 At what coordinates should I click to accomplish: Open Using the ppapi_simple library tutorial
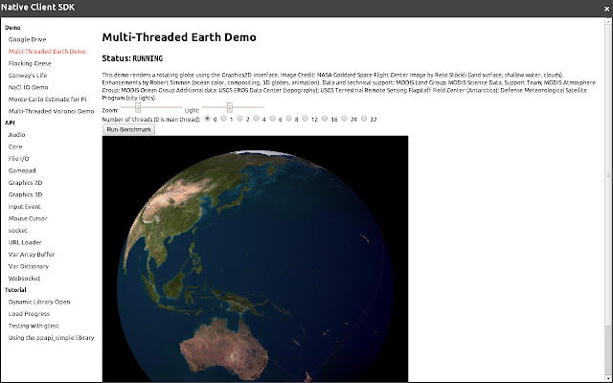(x=51, y=338)
